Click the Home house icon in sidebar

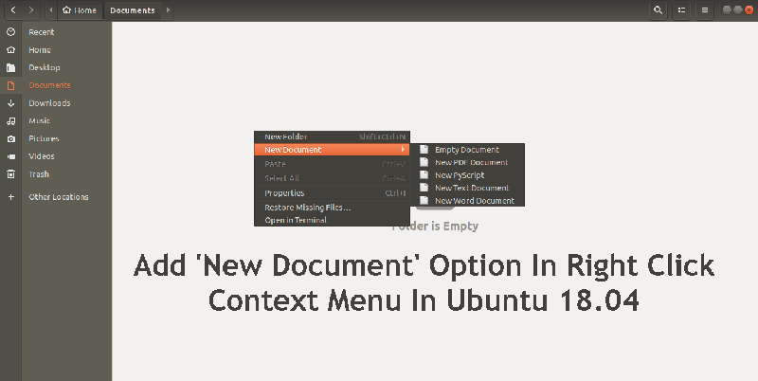tap(10, 50)
